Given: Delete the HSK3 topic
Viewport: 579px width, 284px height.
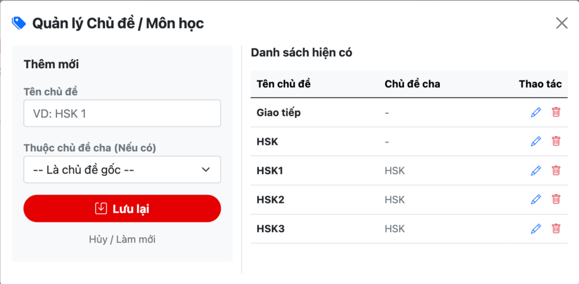Looking at the screenshot, I should coord(556,229).
